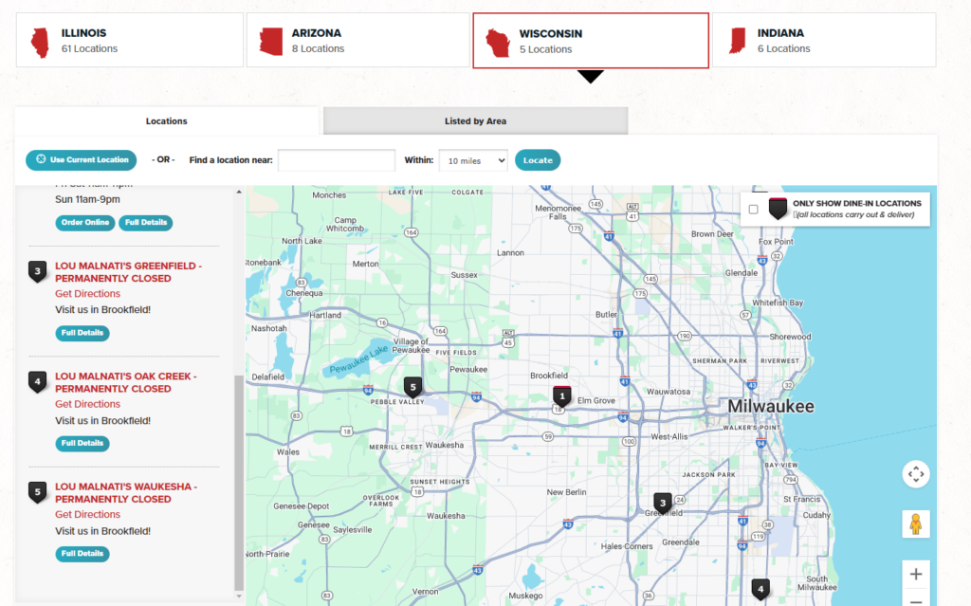The image size is (971, 606).
Task: Click the Pewaukee Lake label on map
Action: point(358,360)
